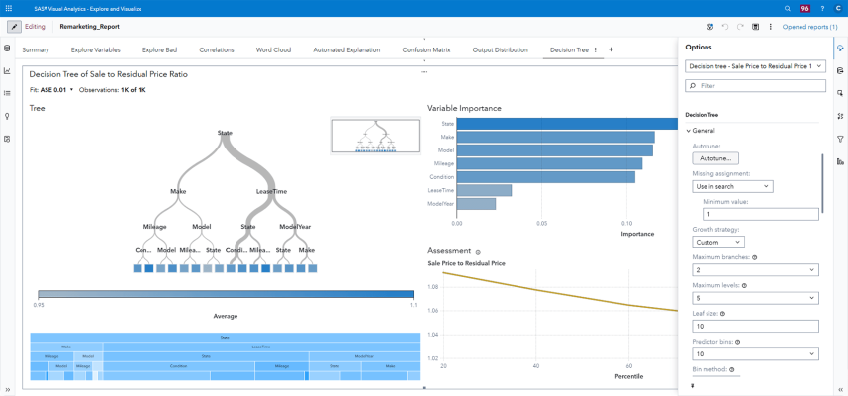
Task: Collapse the General options section
Action: tap(689, 131)
